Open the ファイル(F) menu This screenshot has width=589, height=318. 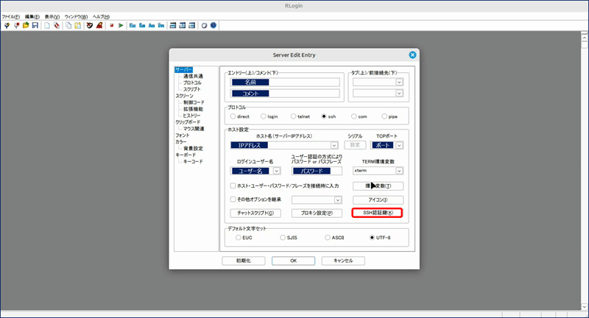10,17
